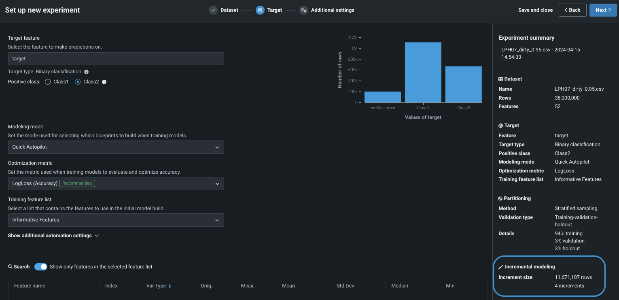Click info icon next to Class2
The image size is (619, 300).
click(x=104, y=82)
